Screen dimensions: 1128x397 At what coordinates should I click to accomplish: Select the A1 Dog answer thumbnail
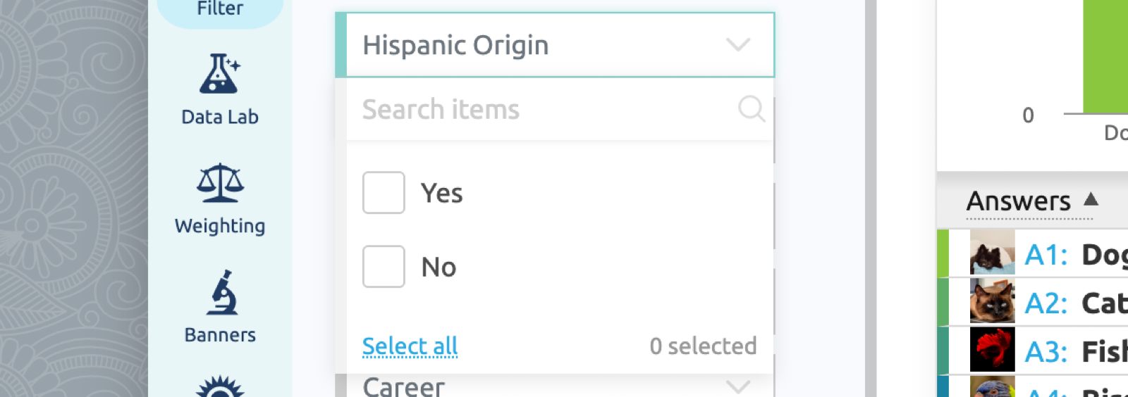(992, 253)
